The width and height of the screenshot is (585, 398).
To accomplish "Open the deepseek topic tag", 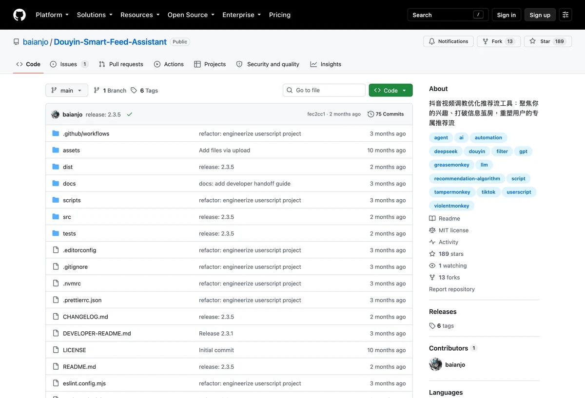I will point(446,151).
